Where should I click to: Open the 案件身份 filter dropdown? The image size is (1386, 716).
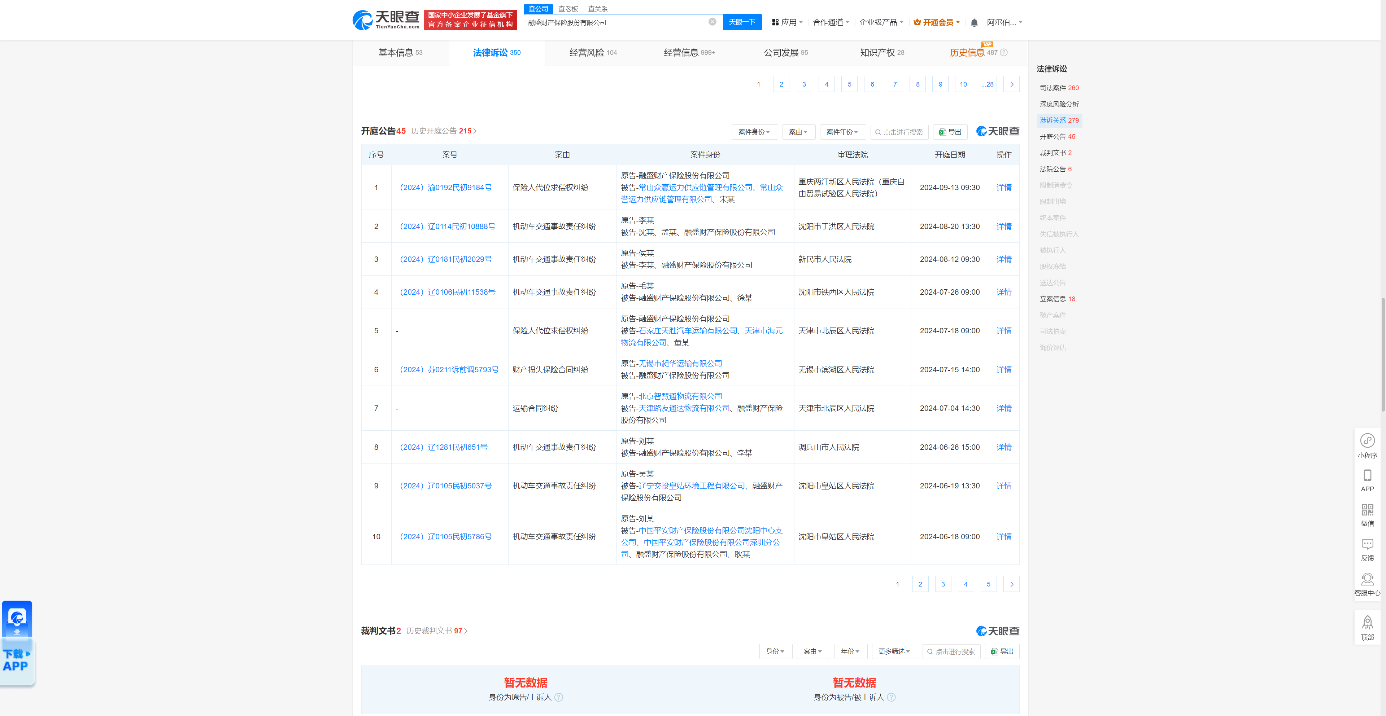click(754, 132)
